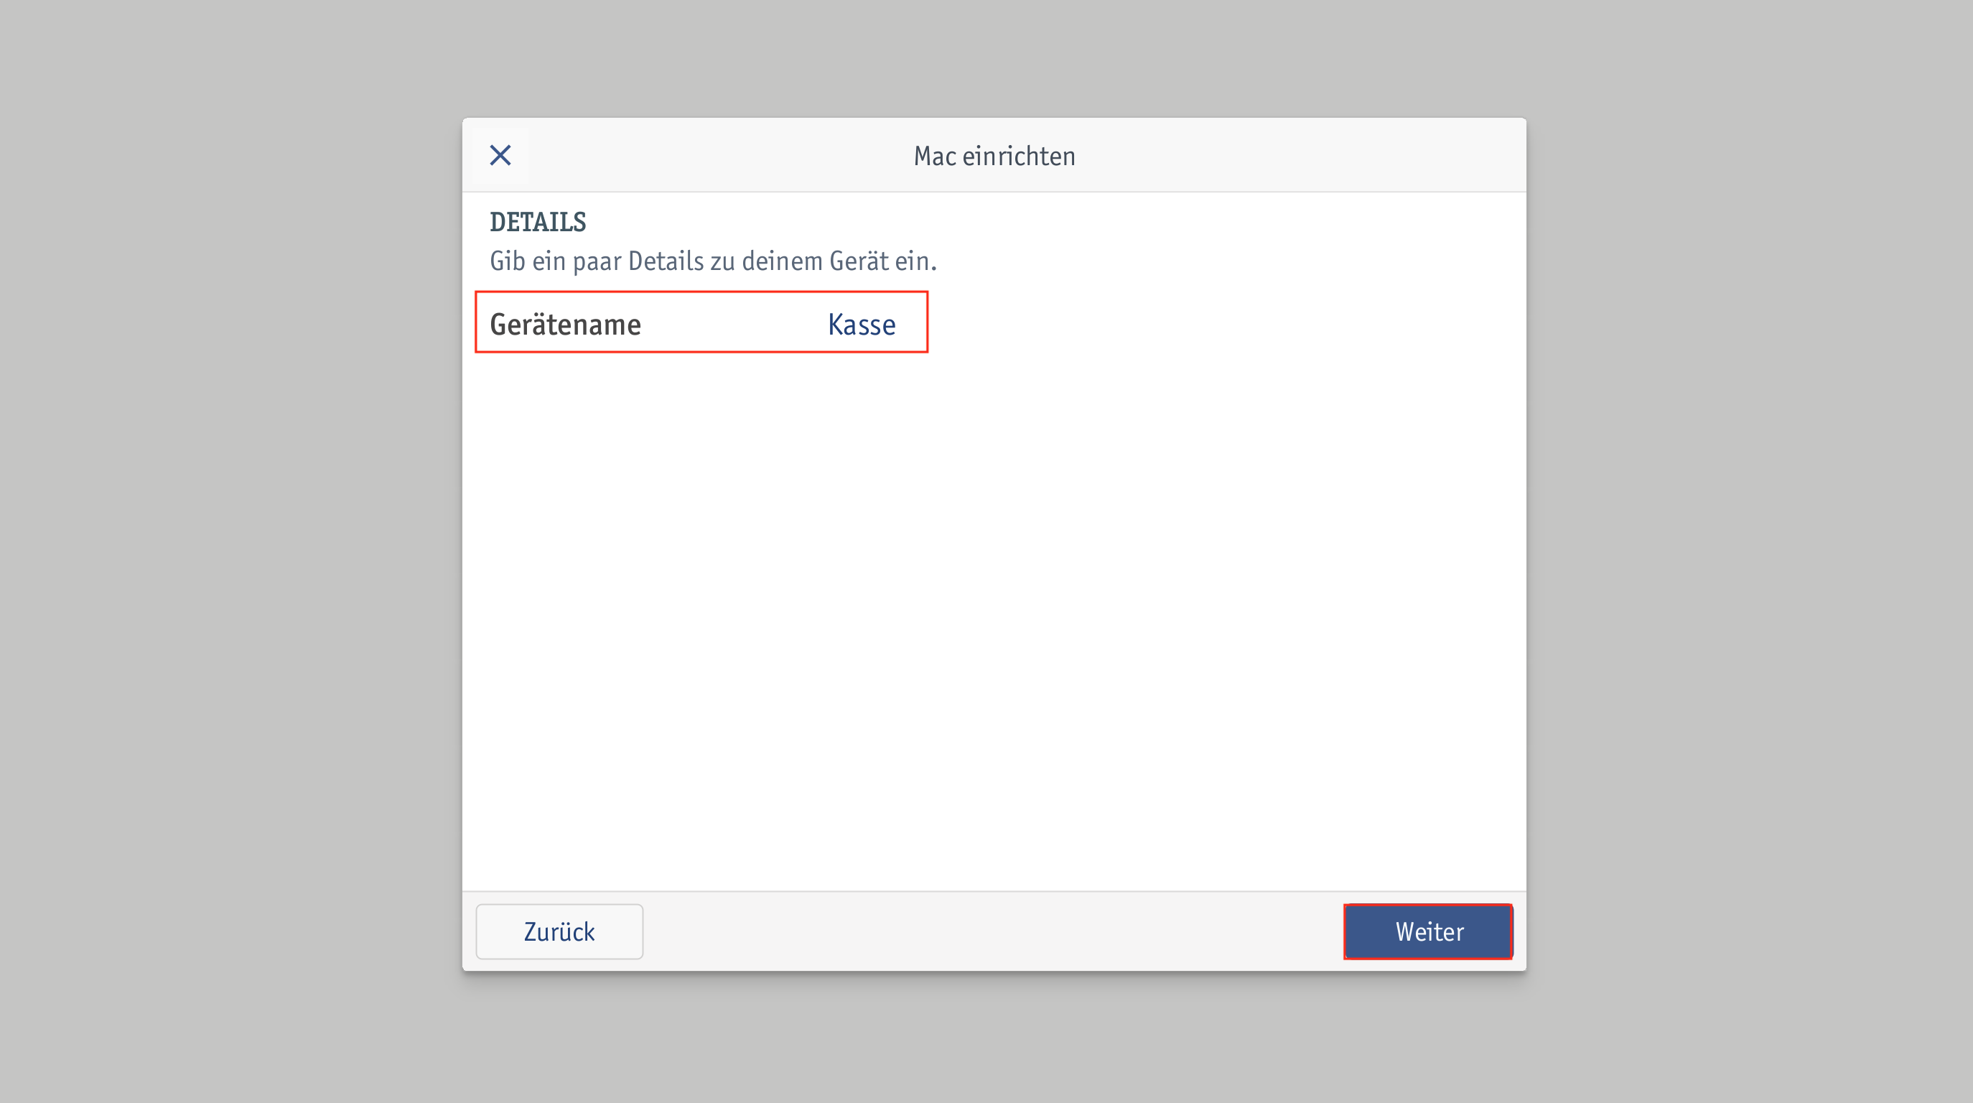Image resolution: width=1973 pixels, height=1103 pixels.
Task: Click the Weiter button
Action: click(1429, 931)
